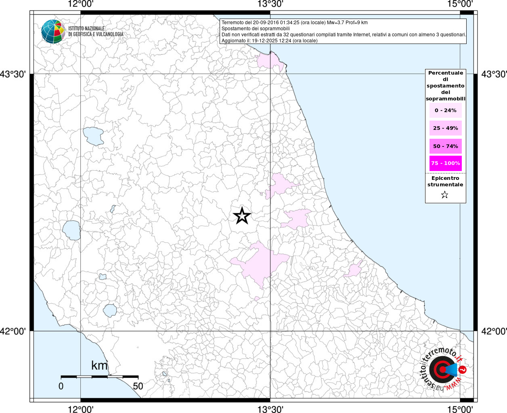
Task: Click the pink coastal municipality near the top
Action: coord(270,60)
